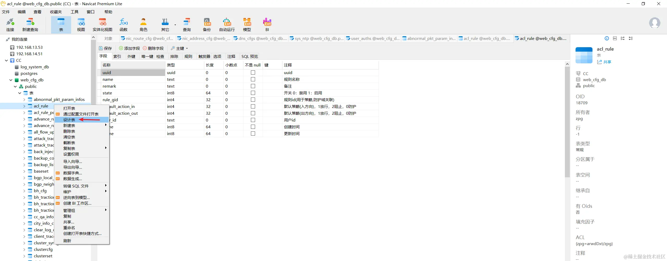Select 清空表 from the context menu
Viewport: 667px width, 261px height.
point(82,137)
